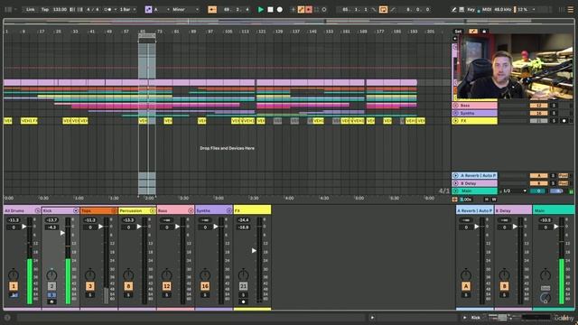Open the Main output 1/2 dropdown
Viewport: 578px width, 325px height.
(x=514, y=190)
